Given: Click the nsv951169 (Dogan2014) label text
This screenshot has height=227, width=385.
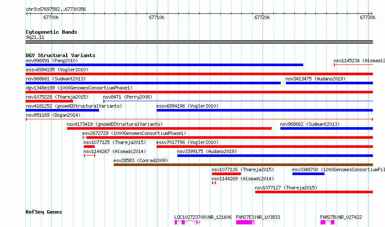Looking at the screenshot, I should pos(53,115).
